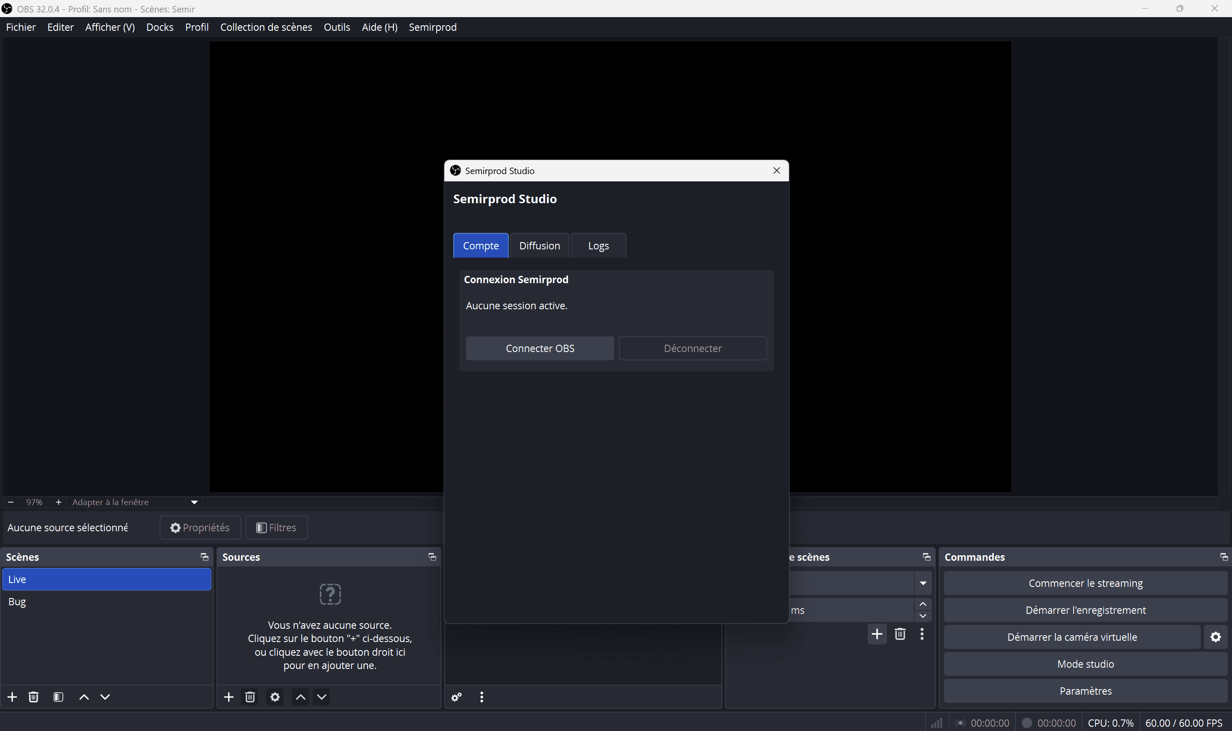Increase transition duration in ms

923,604
